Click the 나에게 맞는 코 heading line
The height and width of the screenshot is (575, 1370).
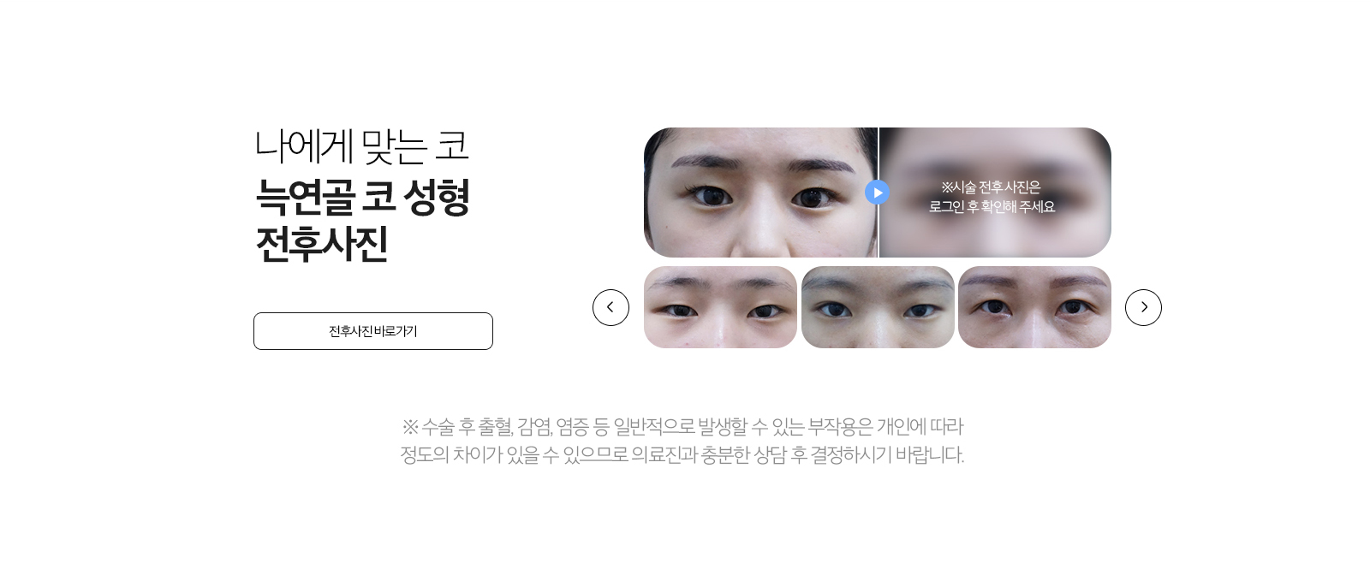coord(362,146)
